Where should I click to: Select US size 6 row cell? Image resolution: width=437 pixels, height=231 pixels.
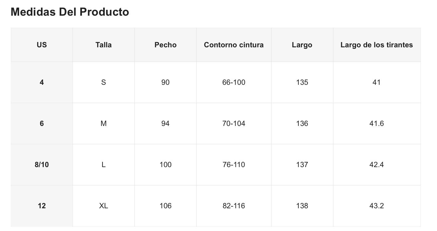pos(42,123)
